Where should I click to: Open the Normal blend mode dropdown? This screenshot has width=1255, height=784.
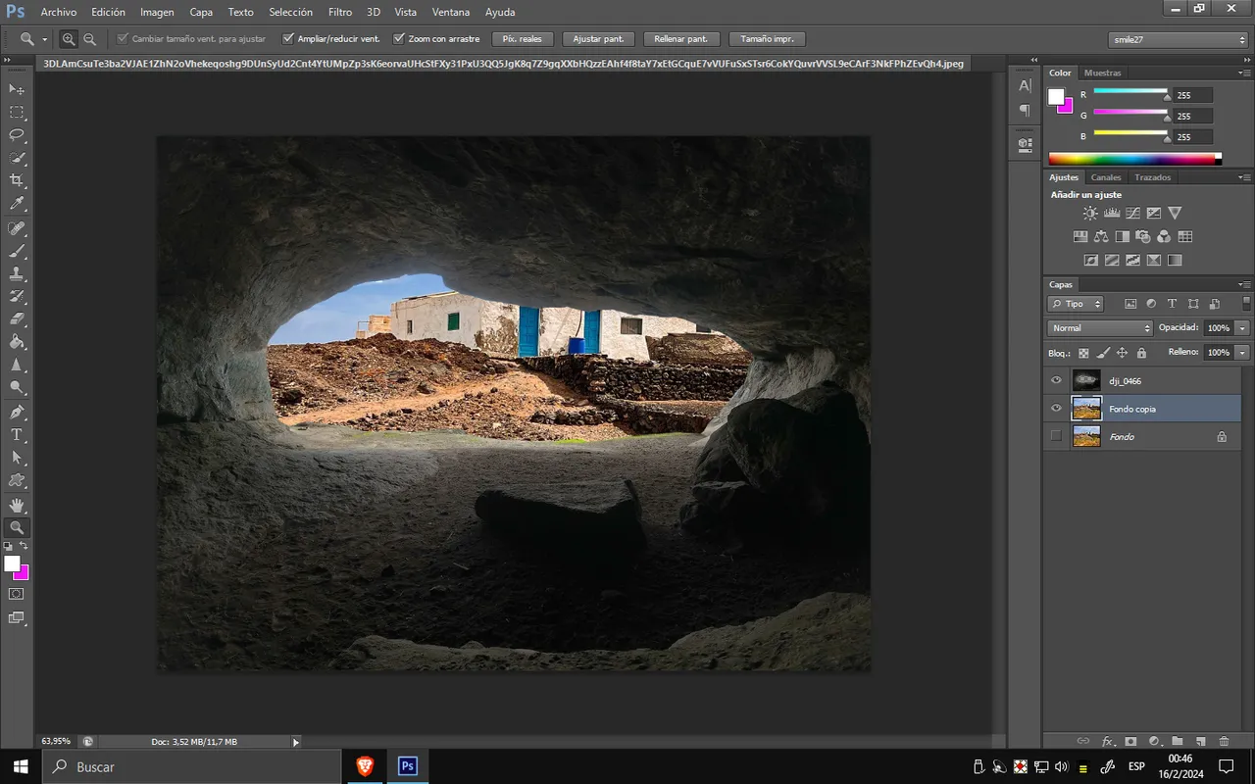coord(1100,328)
